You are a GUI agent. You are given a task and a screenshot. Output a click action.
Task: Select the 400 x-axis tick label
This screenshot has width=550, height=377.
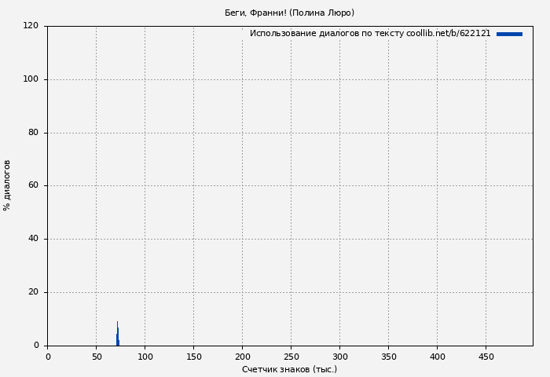point(437,357)
